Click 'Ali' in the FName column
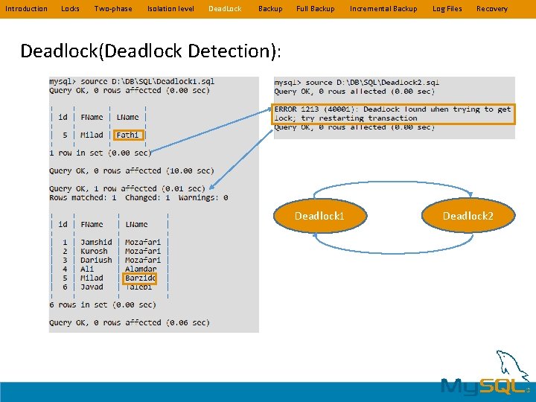536x402 pixels. click(x=87, y=269)
